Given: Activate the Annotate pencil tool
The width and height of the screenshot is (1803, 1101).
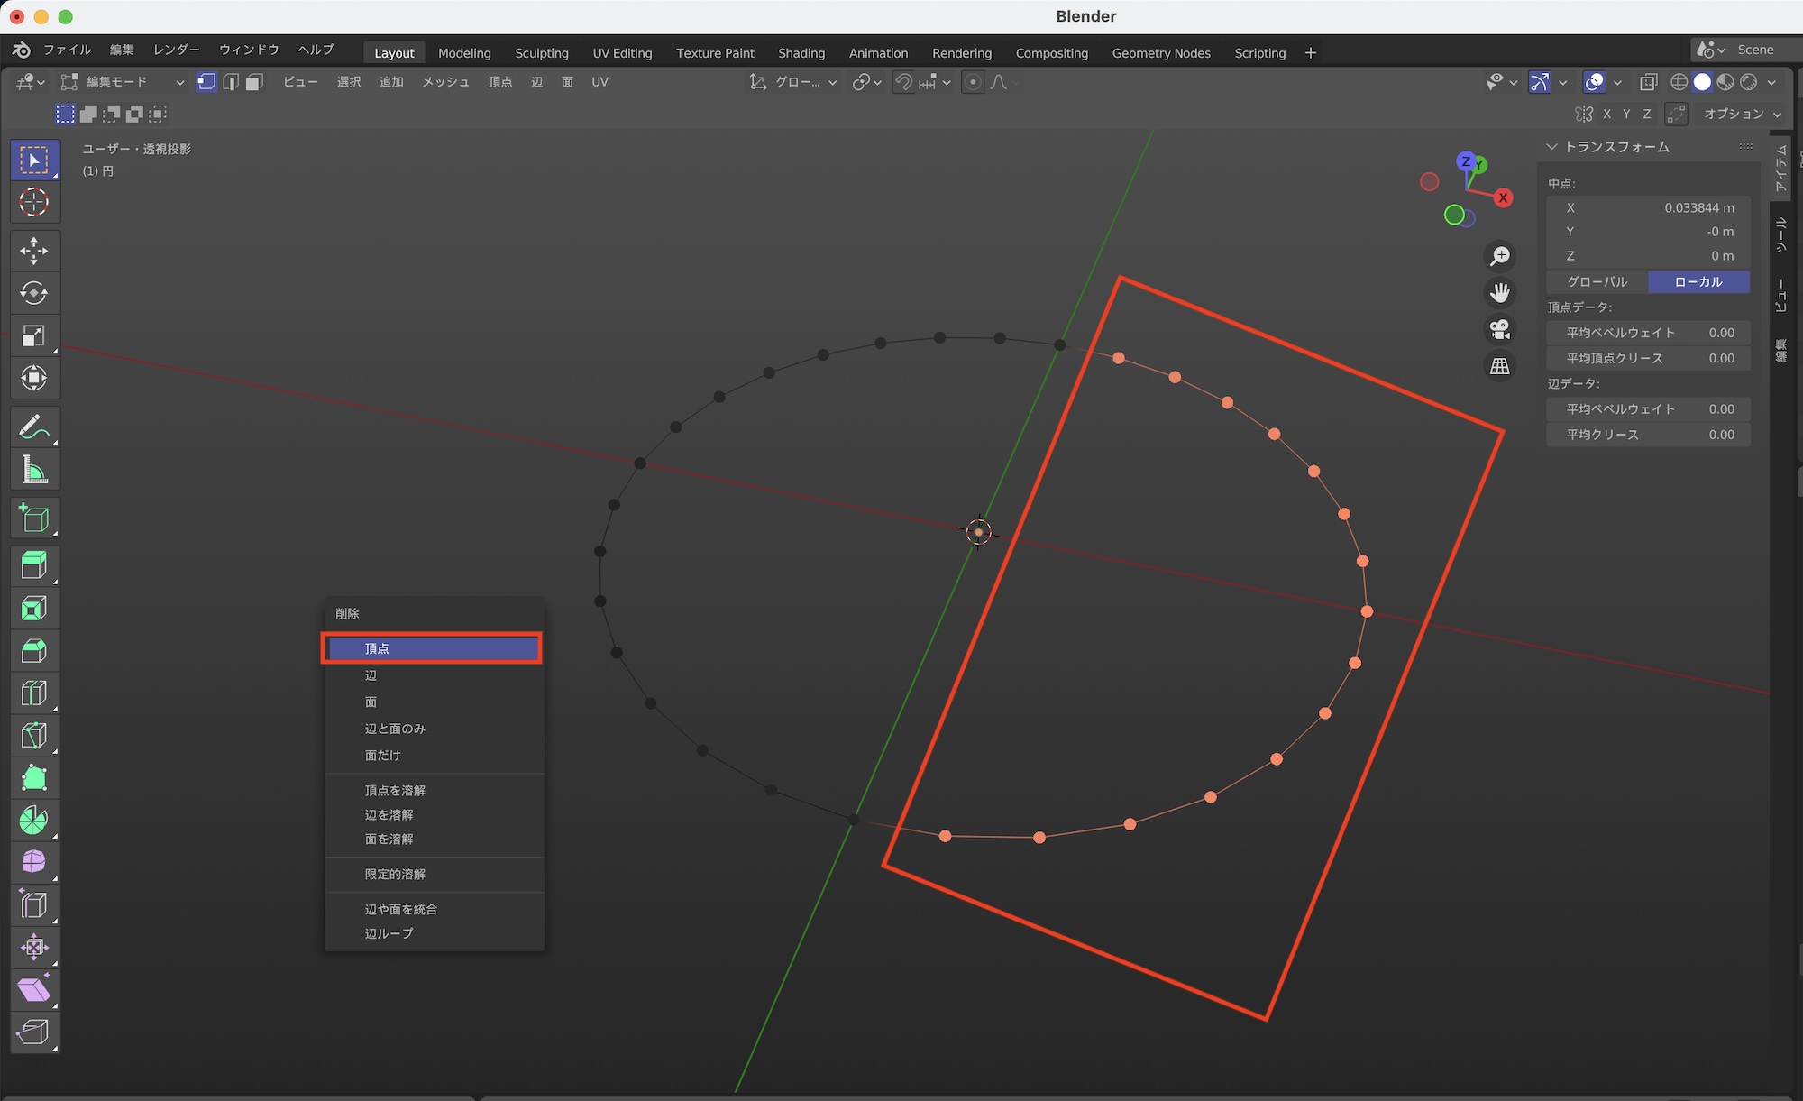Looking at the screenshot, I should pyautogui.click(x=34, y=427).
